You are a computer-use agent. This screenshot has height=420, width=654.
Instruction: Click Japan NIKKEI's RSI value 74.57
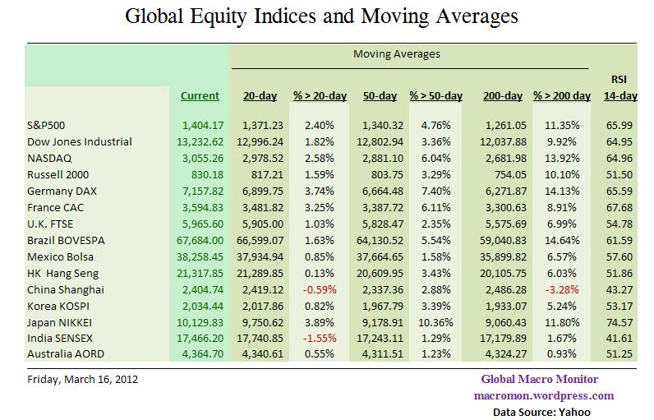coord(622,322)
